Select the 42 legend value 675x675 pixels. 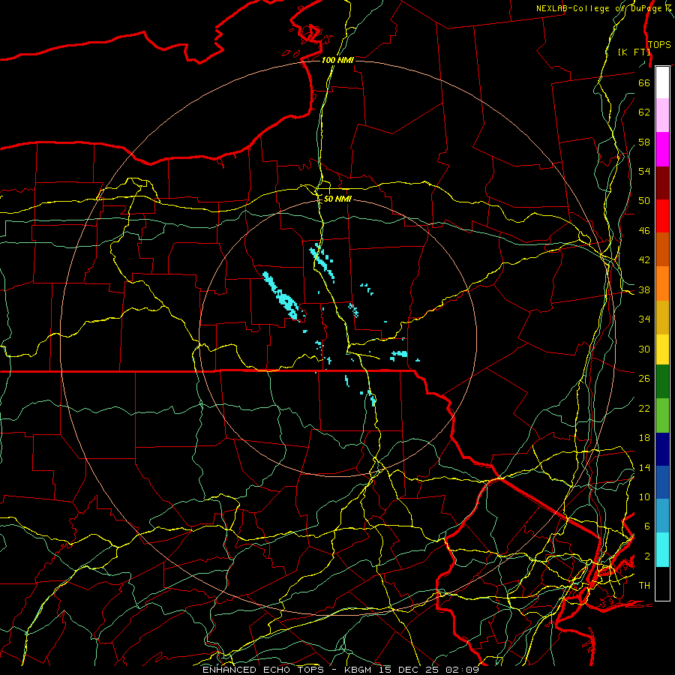[644, 260]
